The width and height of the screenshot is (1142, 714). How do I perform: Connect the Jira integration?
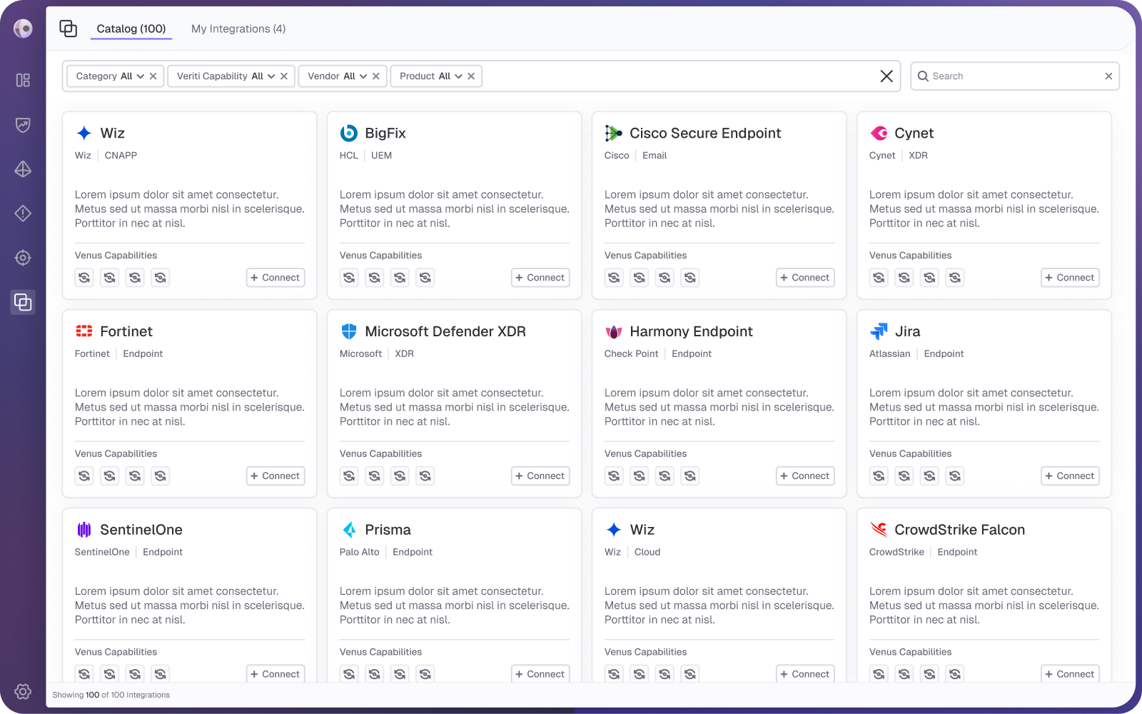(x=1070, y=476)
